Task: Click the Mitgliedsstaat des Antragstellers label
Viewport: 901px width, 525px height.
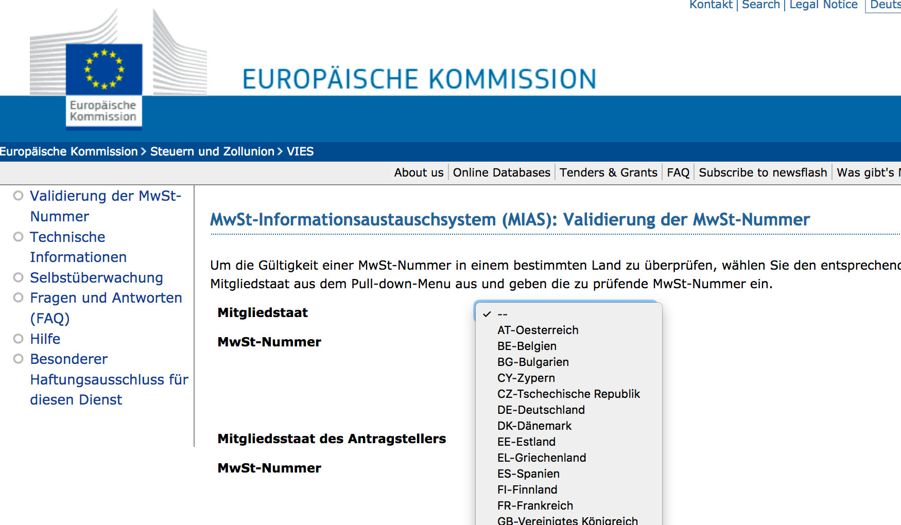Action: tap(332, 439)
